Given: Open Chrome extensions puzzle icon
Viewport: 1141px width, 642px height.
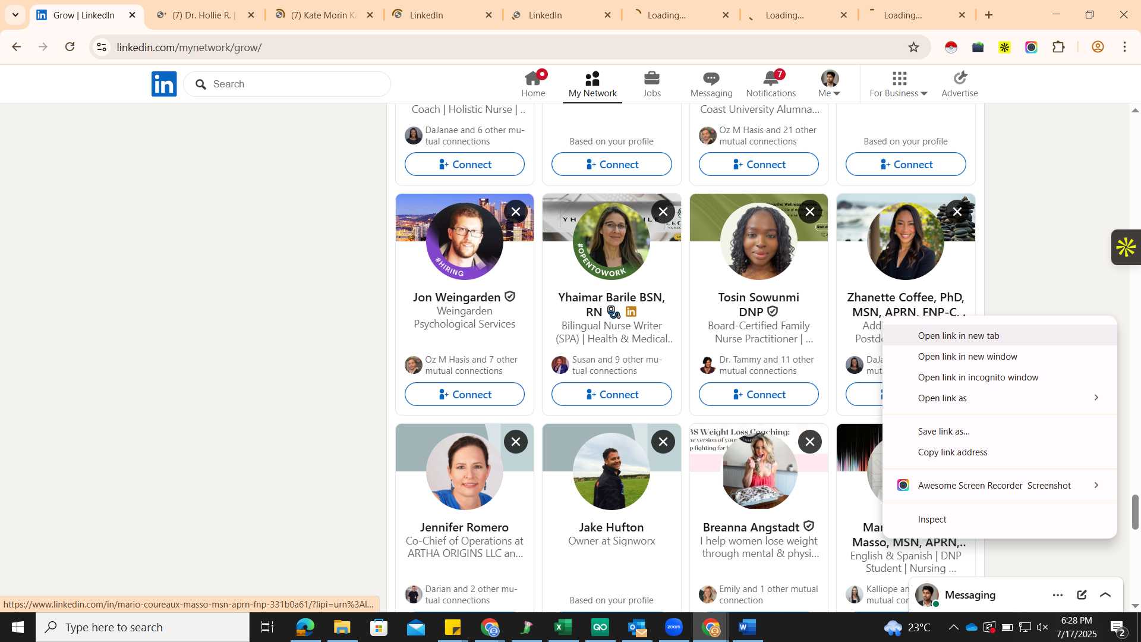Looking at the screenshot, I should 1058,47.
